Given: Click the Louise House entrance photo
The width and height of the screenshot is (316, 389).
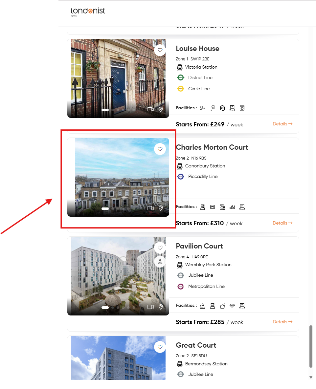Looking at the screenshot, I should 118,78.
